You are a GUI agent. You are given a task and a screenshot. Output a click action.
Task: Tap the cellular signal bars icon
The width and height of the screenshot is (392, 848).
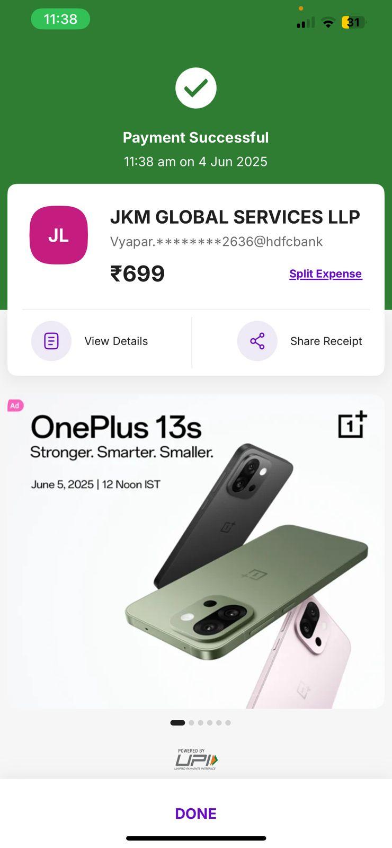[306, 22]
